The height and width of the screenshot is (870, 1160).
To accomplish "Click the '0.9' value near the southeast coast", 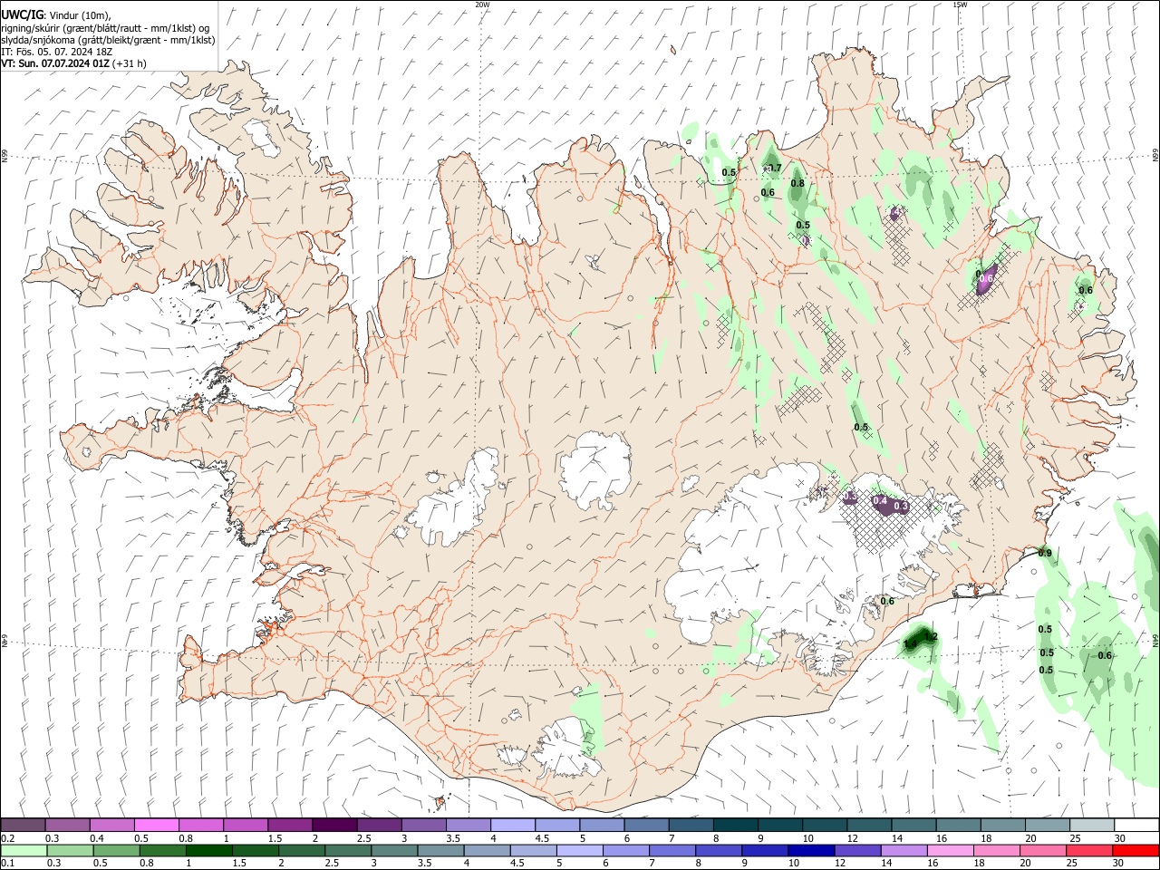I will (x=1045, y=553).
